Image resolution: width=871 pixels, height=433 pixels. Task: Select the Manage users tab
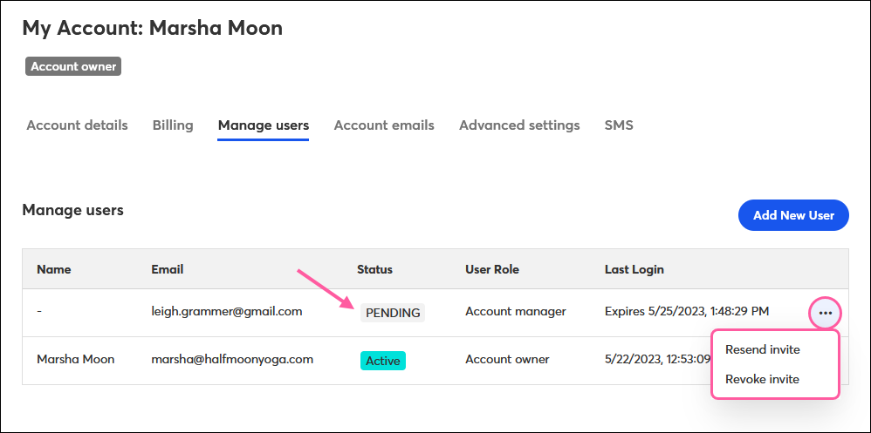pos(264,125)
